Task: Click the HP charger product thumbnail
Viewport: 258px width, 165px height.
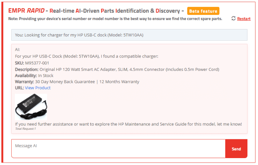Action: pyautogui.click(x=31, y=107)
